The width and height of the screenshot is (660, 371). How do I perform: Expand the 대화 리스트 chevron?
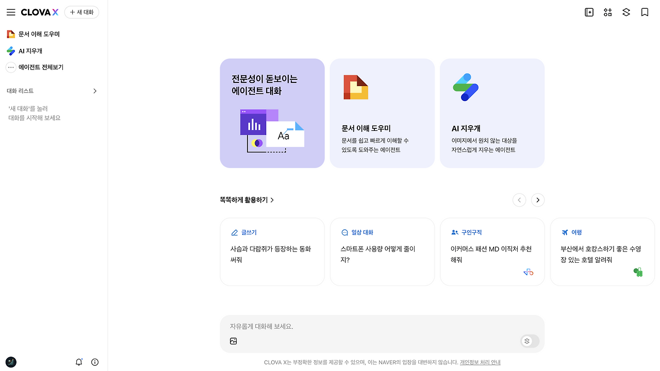coord(95,91)
